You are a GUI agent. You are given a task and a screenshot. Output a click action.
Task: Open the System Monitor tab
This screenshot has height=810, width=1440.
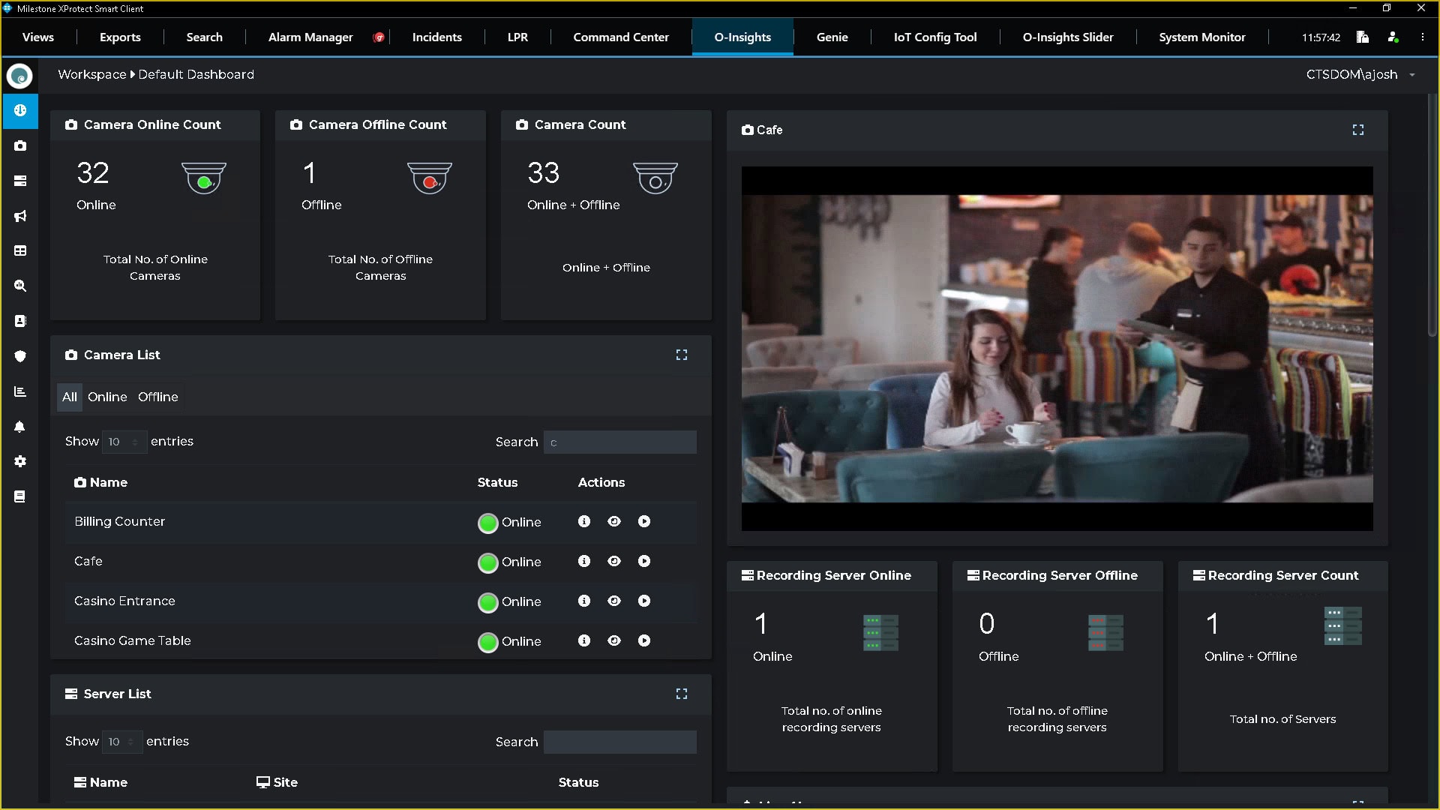(1201, 37)
